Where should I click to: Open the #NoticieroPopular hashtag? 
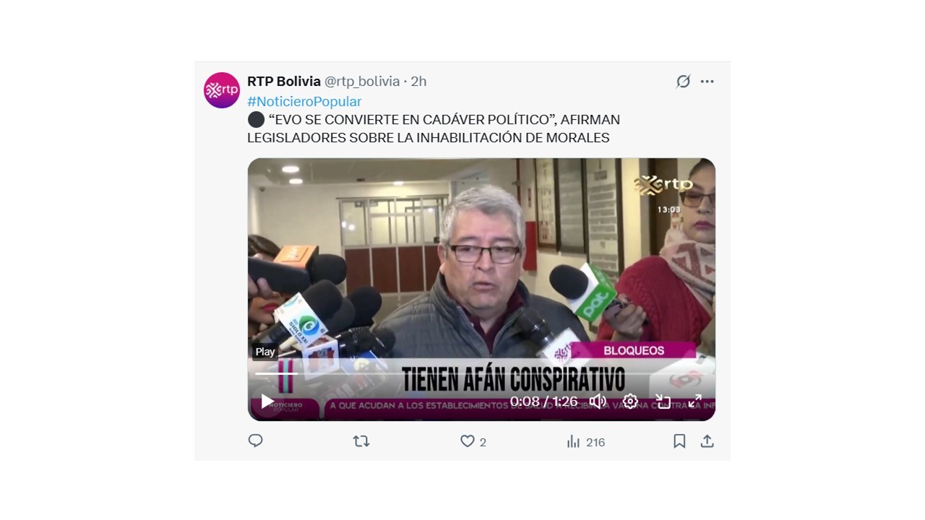tap(304, 102)
